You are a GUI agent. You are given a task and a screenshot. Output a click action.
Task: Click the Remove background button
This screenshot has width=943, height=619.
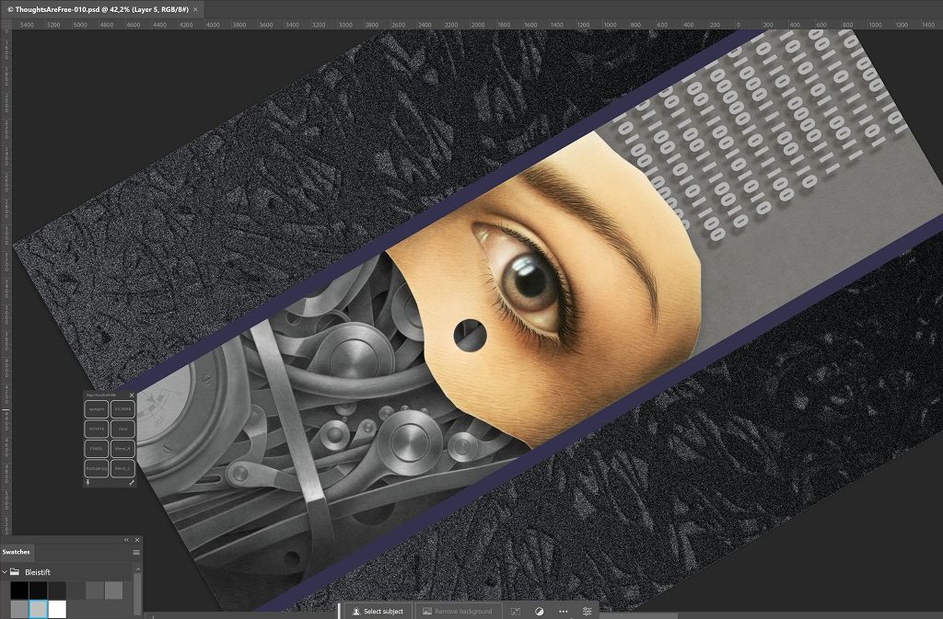pyautogui.click(x=458, y=612)
